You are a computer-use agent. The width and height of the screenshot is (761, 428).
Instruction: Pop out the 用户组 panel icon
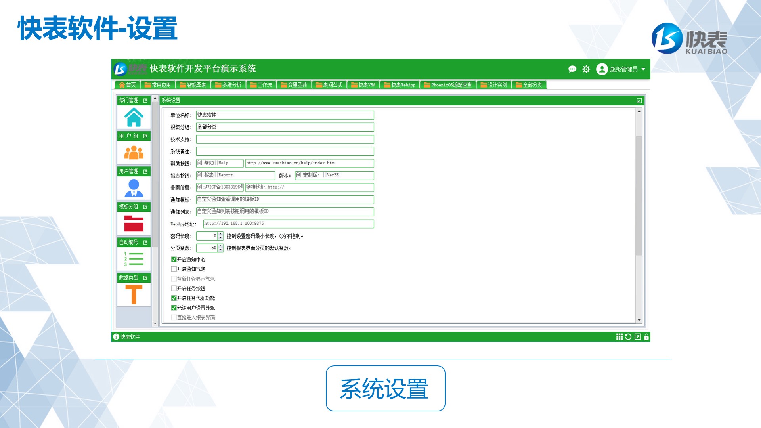[145, 136]
